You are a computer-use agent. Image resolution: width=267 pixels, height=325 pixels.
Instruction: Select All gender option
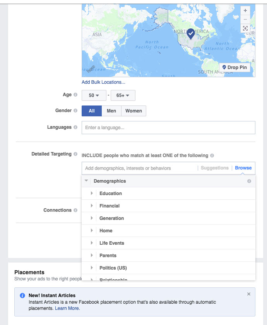pyautogui.click(x=92, y=111)
